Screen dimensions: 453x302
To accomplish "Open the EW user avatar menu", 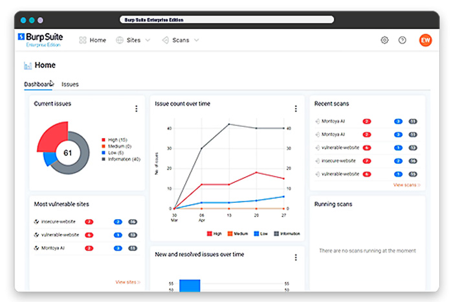I will coord(426,40).
